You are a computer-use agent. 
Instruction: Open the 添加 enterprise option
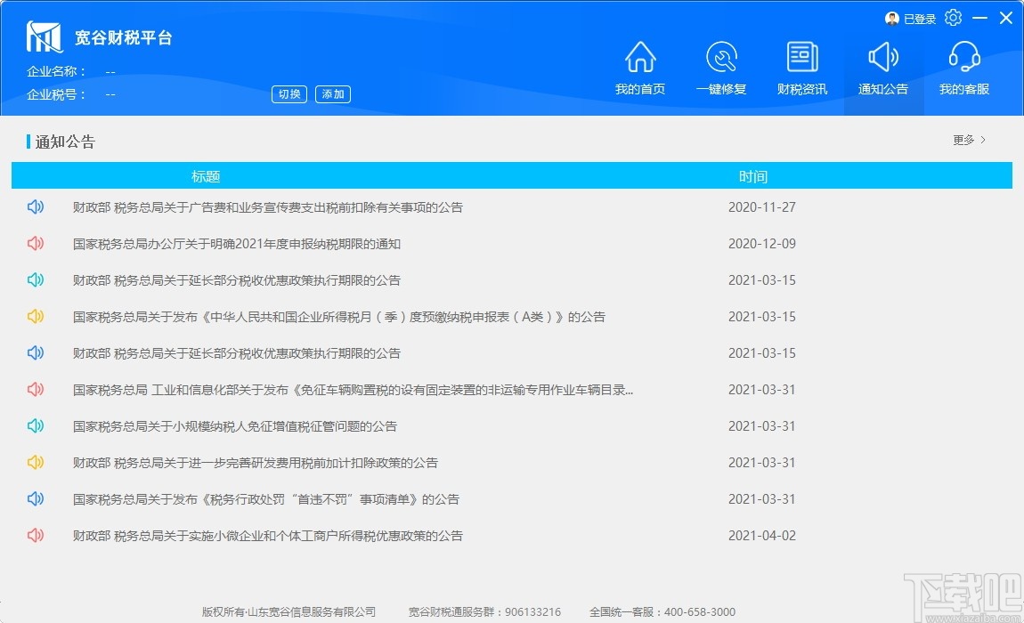click(x=332, y=93)
